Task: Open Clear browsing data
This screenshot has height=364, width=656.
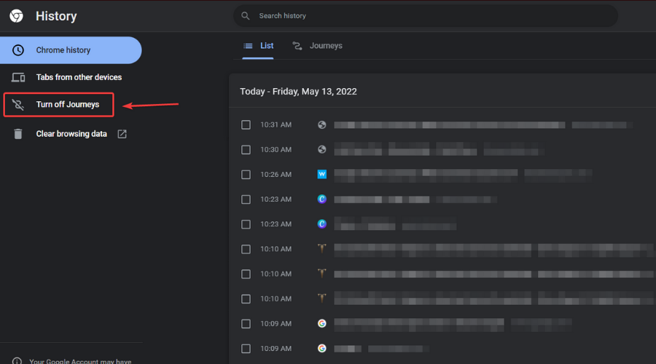Action: tap(71, 134)
